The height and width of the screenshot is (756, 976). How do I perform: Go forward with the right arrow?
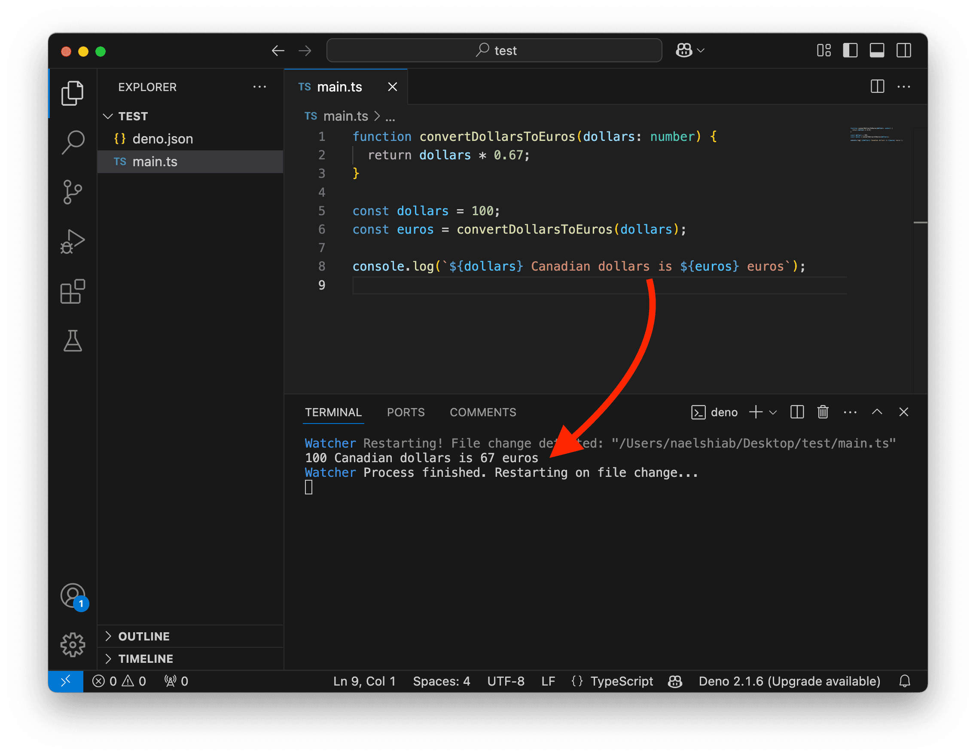[x=305, y=51]
